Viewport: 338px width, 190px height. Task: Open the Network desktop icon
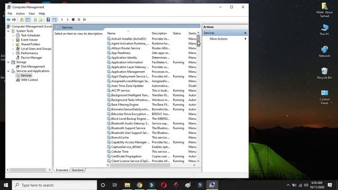pos(324,52)
